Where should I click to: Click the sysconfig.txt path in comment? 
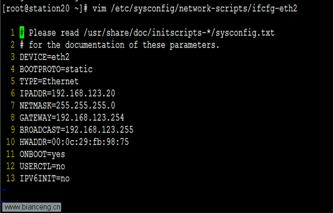245,33
